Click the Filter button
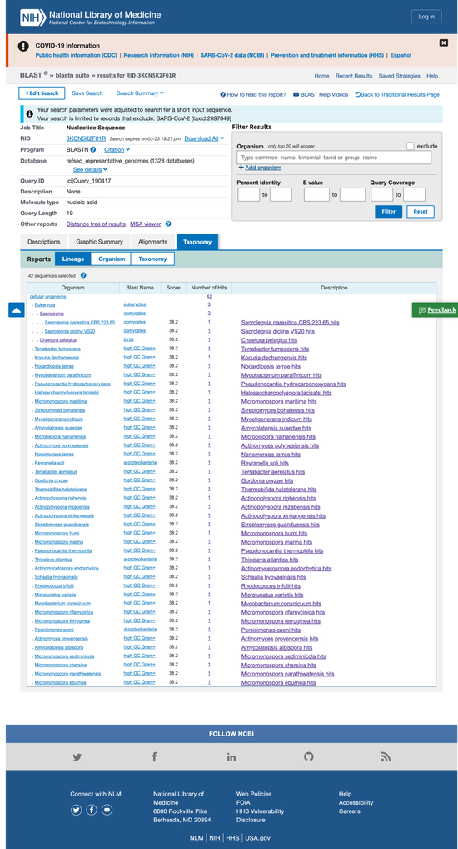The width and height of the screenshot is (458, 849). click(x=388, y=211)
